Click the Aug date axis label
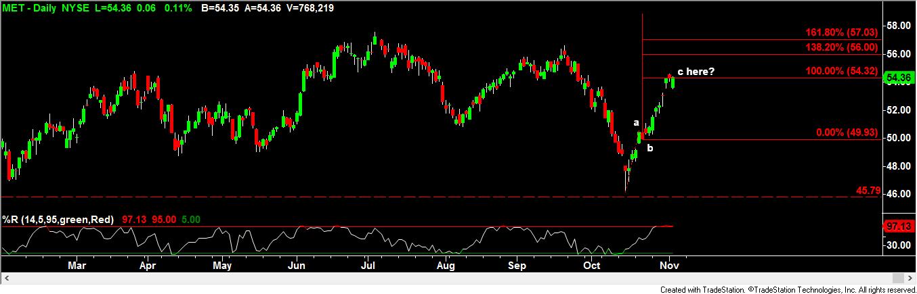Screen dimensions: 917x294 [445, 266]
